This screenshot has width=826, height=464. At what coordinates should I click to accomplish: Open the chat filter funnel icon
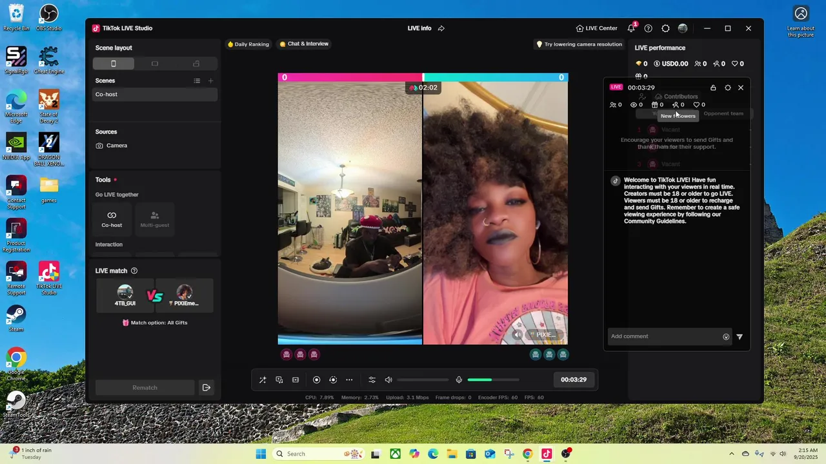[x=740, y=336]
